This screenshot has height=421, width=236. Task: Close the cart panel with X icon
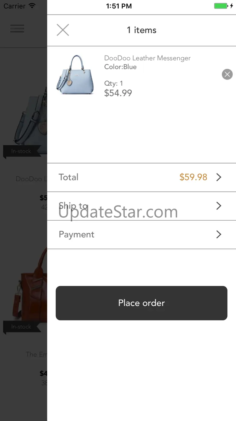[x=63, y=30]
